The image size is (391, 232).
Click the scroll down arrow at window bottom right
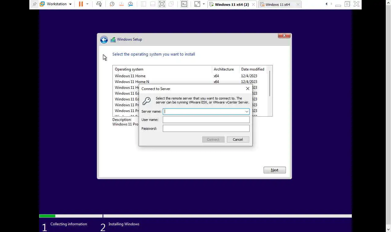point(389,229)
